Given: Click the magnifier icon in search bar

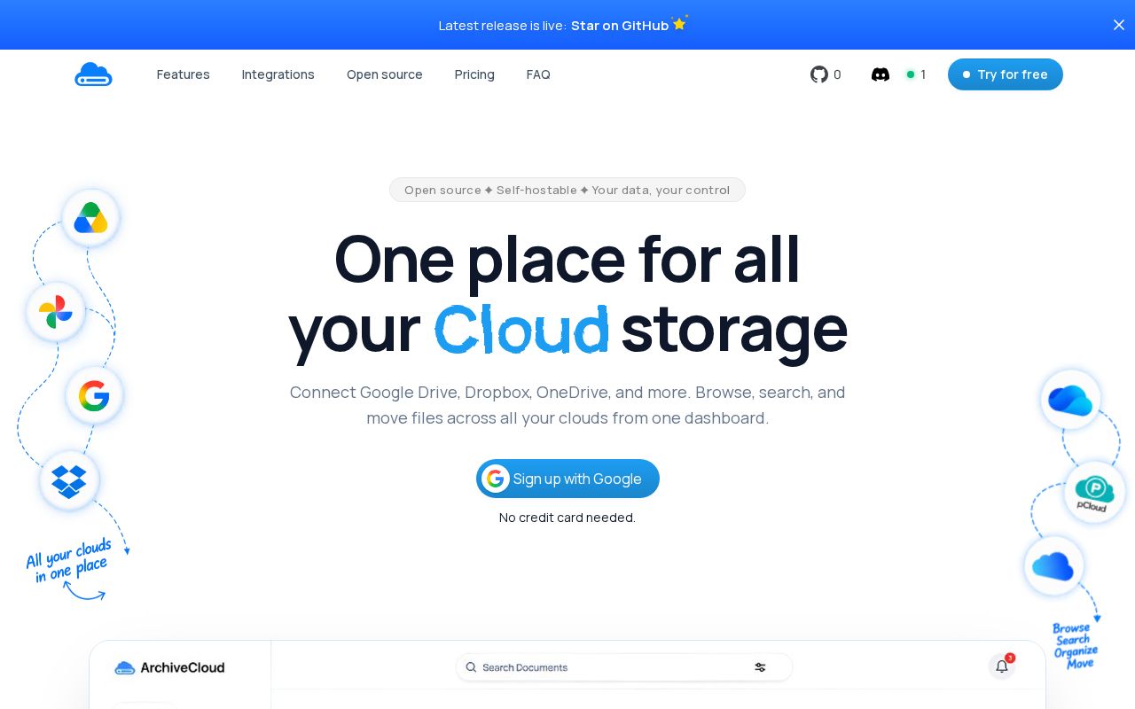Looking at the screenshot, I should 471,667.
